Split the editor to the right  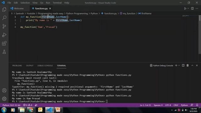tap(192, 8)
